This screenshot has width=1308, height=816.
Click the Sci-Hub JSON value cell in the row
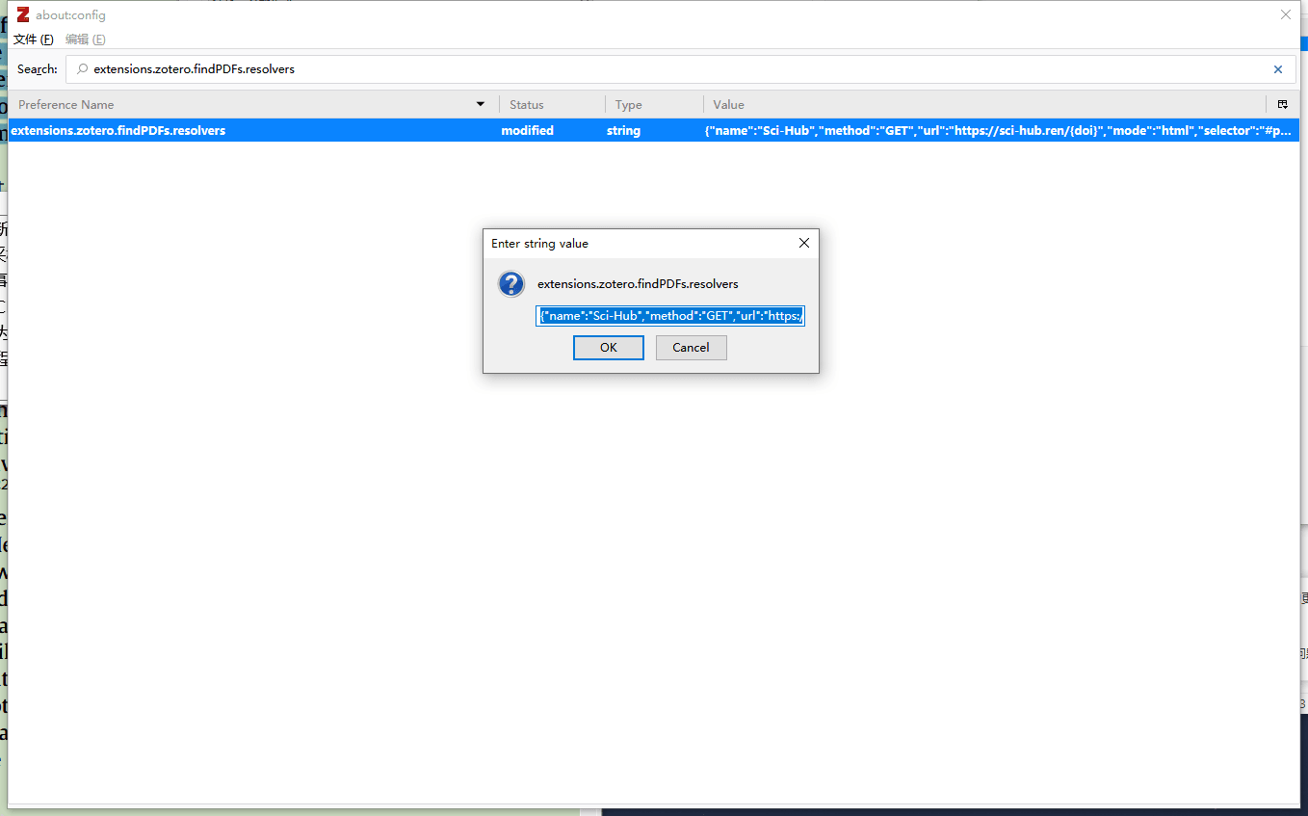tap(997, 130)
